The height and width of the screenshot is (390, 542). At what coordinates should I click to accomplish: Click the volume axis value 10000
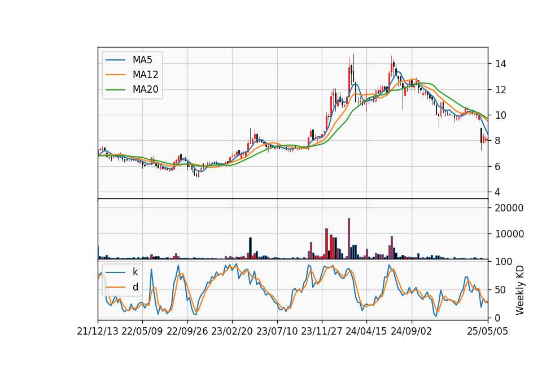(509, 234)
